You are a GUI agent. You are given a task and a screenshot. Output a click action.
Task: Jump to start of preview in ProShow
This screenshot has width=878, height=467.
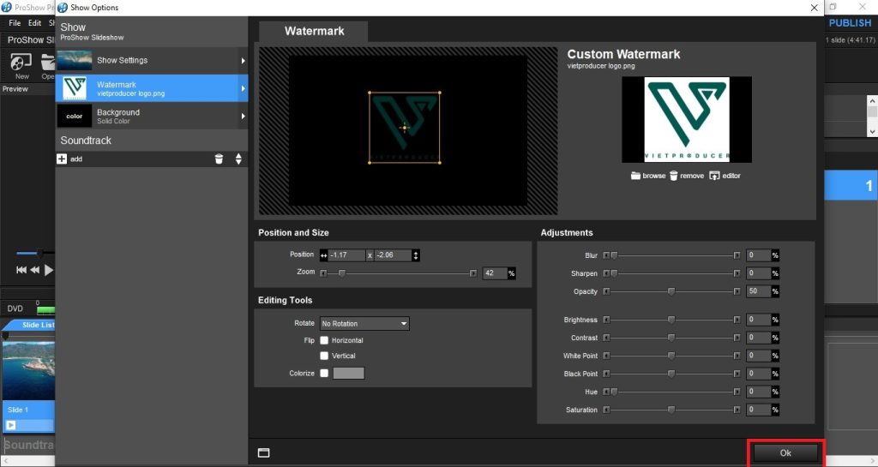21,270
